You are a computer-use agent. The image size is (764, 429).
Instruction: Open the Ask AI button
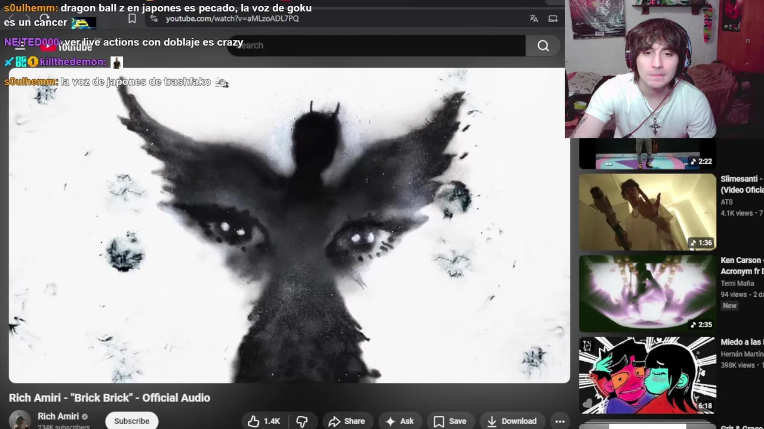coord(400,421)
